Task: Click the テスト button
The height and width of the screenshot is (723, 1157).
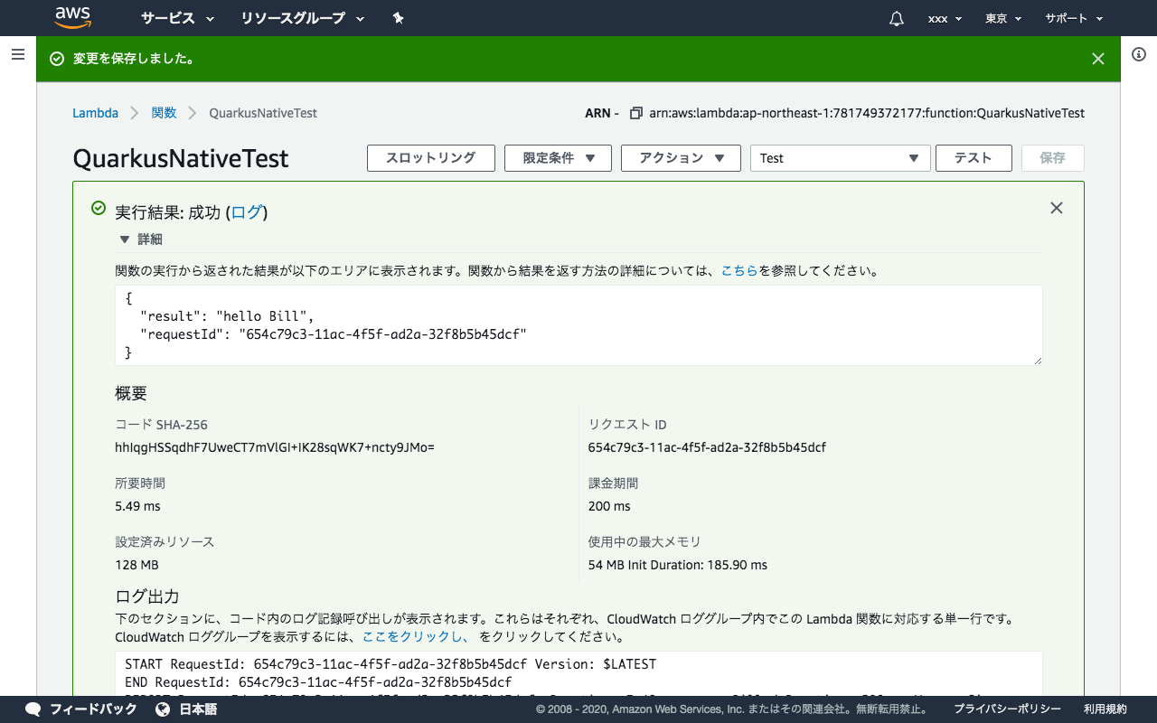Action: [973, 157]
